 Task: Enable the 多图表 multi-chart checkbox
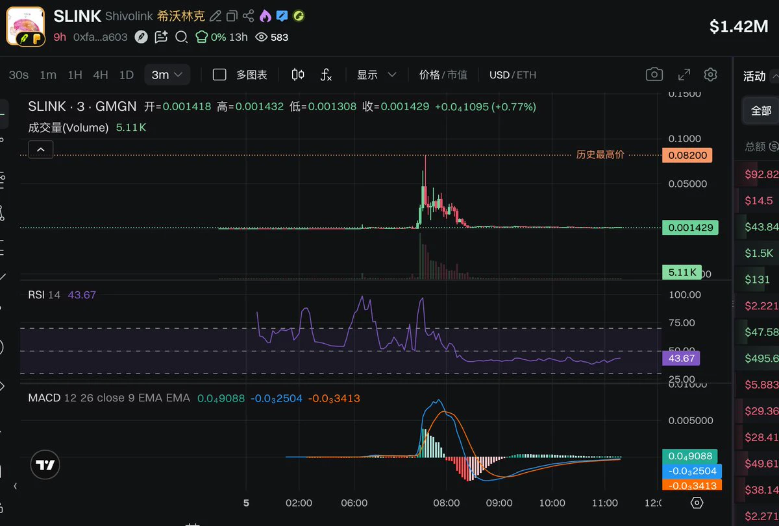tap(219, 75)
